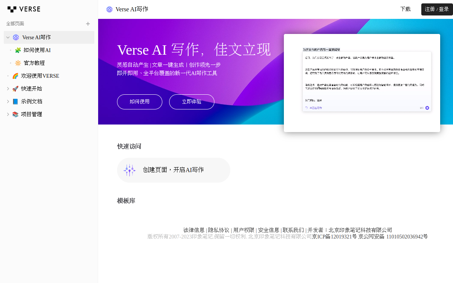Open the 安全信息 footer link
Viewport: 453px width, 283px height.
click(x=269, y=230)
